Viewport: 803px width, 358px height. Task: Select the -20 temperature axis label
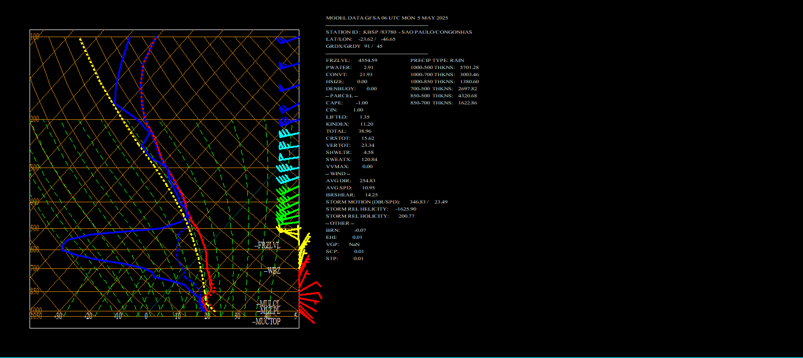(x=88, y=316)
